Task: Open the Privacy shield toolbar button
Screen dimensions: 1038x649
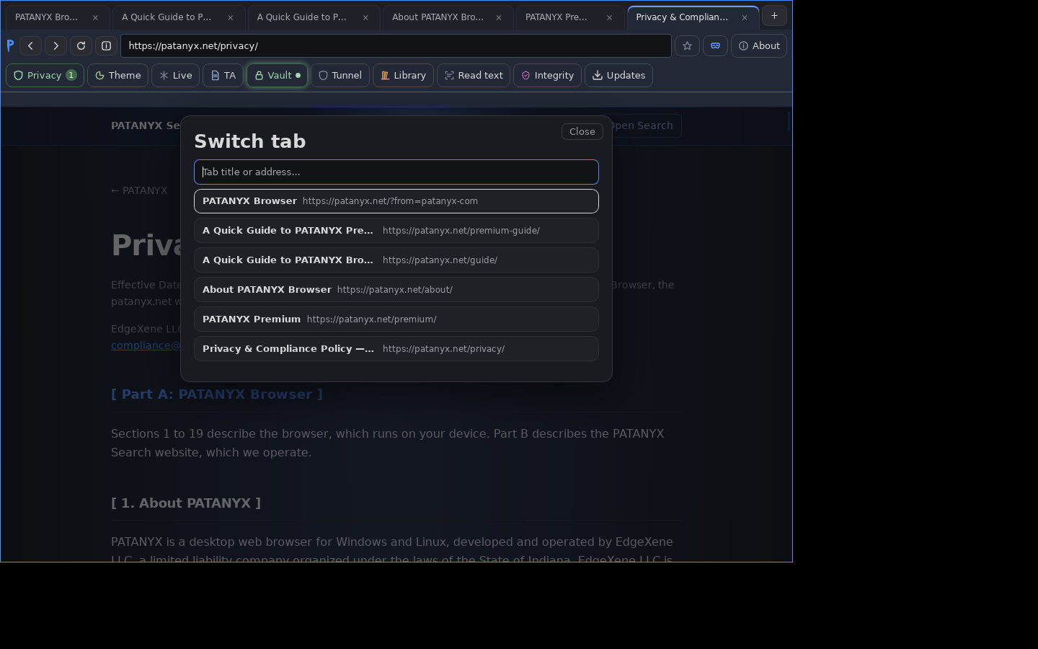Action: coord(45,75)
